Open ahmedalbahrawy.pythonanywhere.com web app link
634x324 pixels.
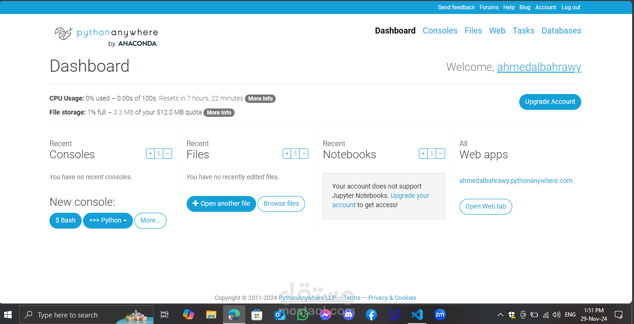point(516,181)
